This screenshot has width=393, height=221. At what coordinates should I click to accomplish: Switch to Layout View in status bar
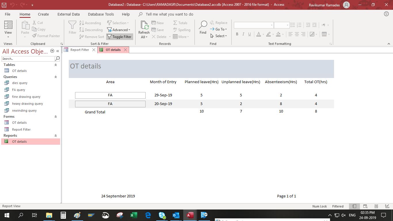coord(376,206)
